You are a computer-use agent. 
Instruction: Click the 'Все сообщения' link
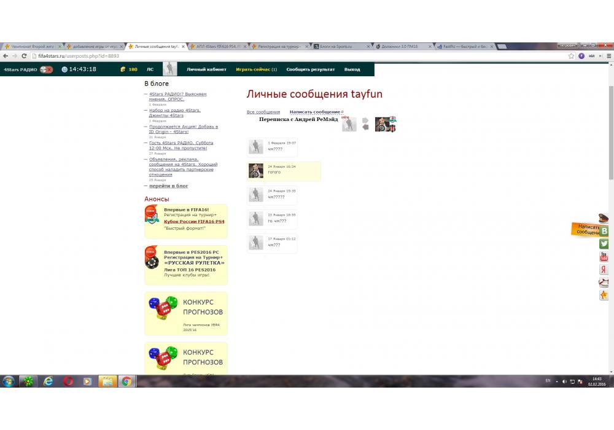[263, 112]
